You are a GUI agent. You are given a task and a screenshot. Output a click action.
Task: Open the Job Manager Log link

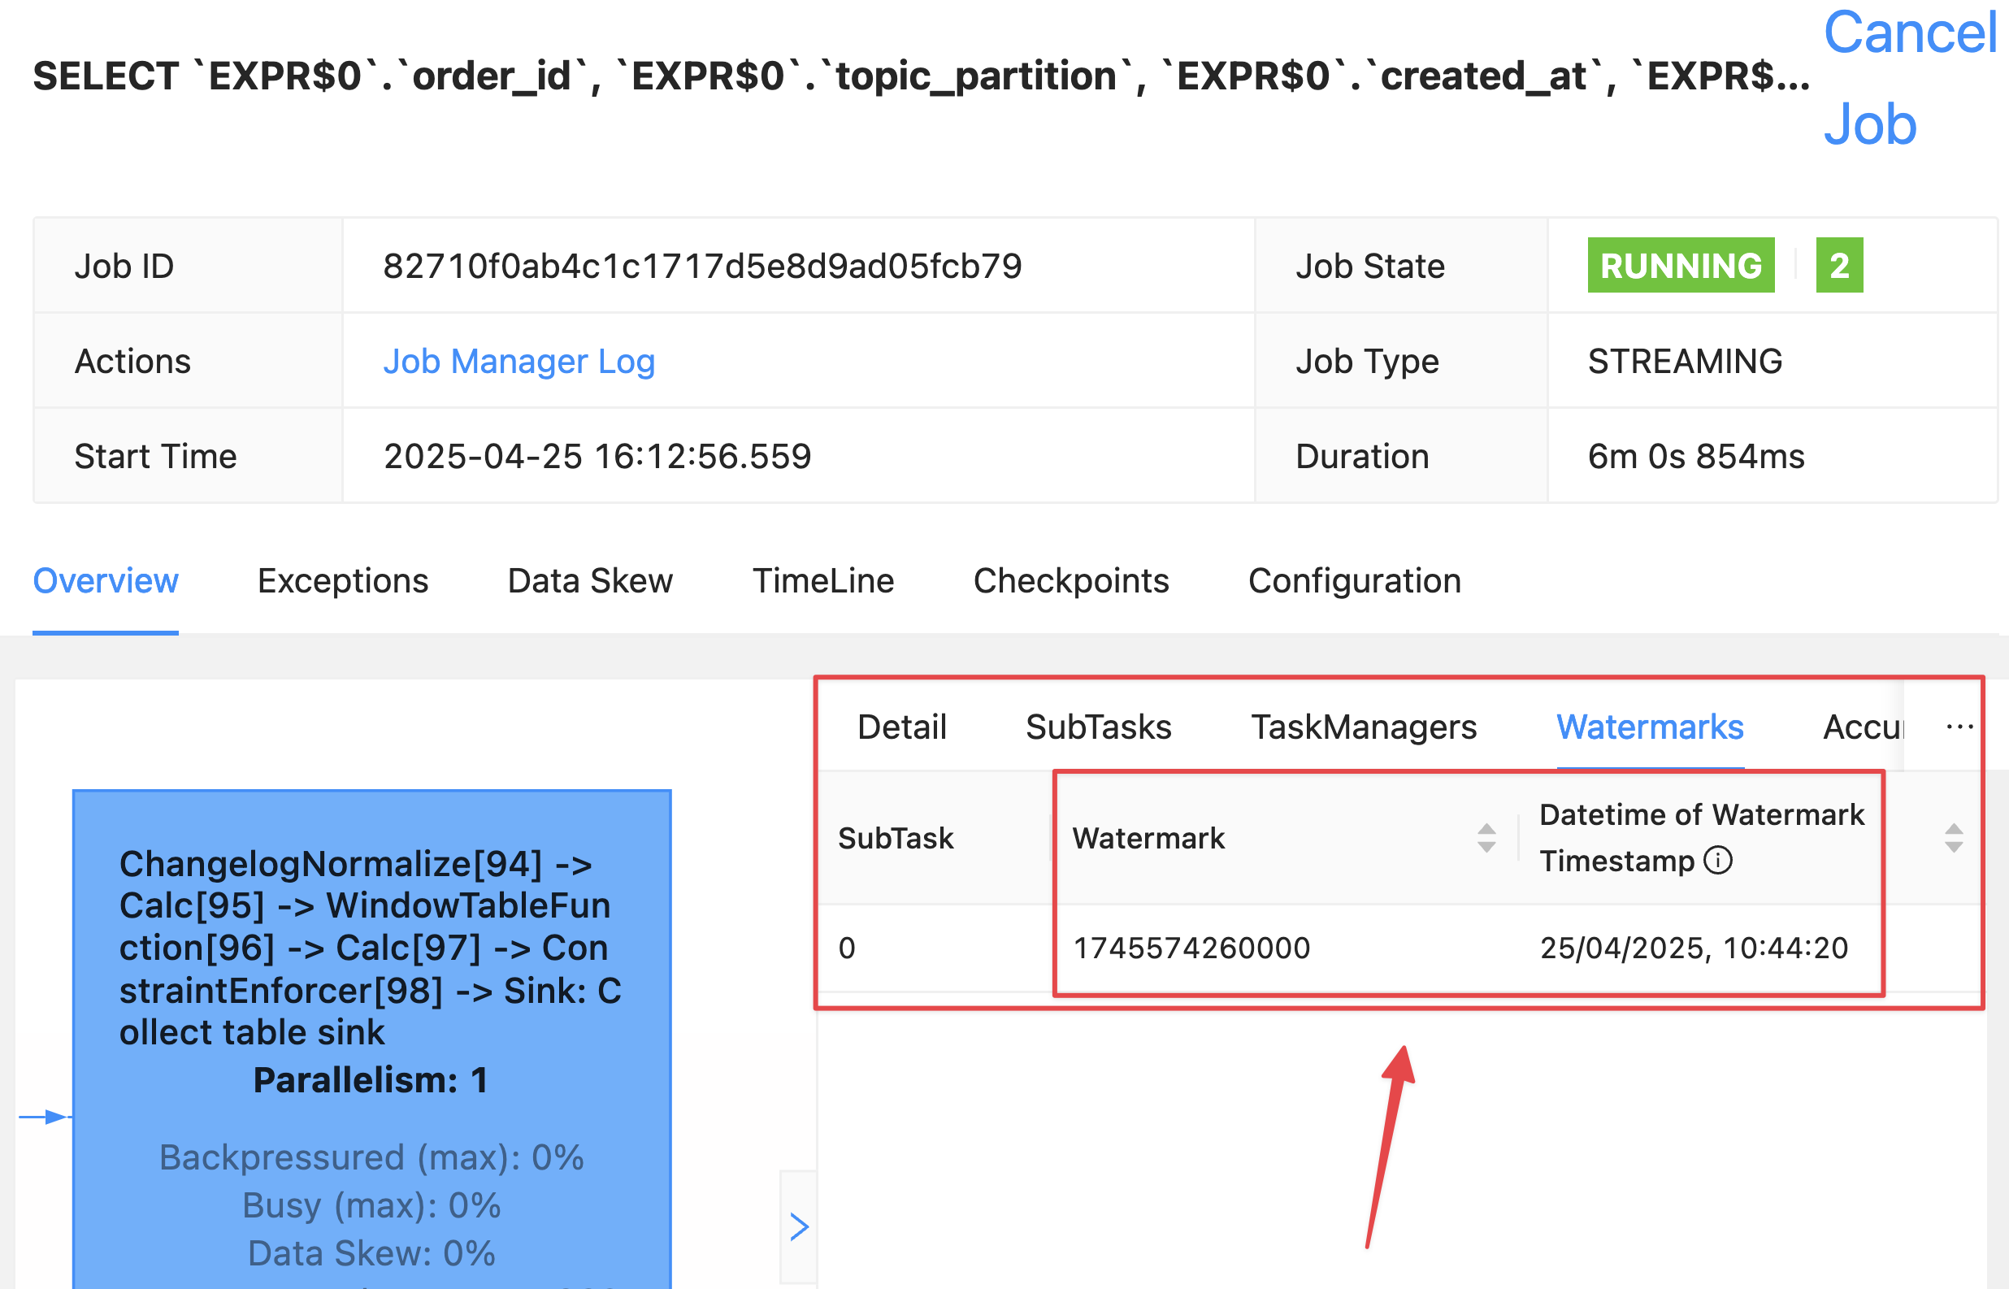click(x=519, y=362)
